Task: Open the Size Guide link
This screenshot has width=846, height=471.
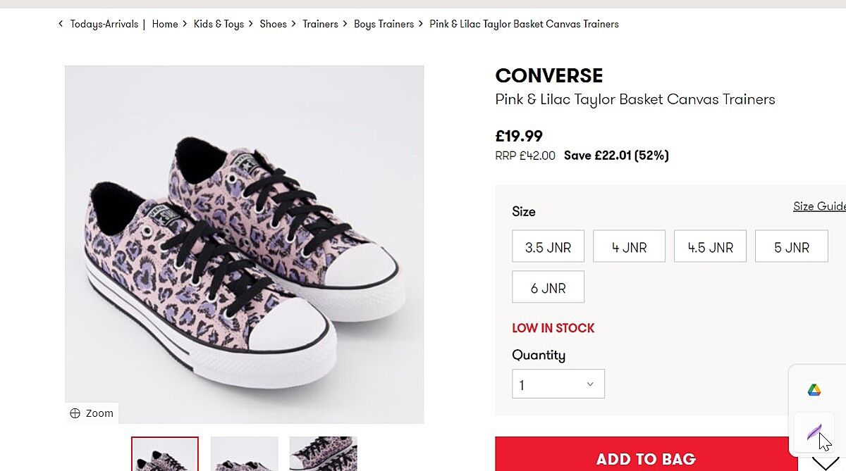Action: [x=819, y=206]
